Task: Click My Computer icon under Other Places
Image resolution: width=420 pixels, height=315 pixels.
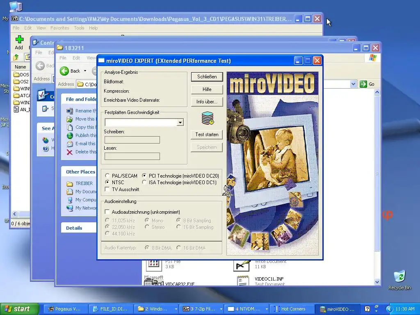Action: click(x=70, y=200)
